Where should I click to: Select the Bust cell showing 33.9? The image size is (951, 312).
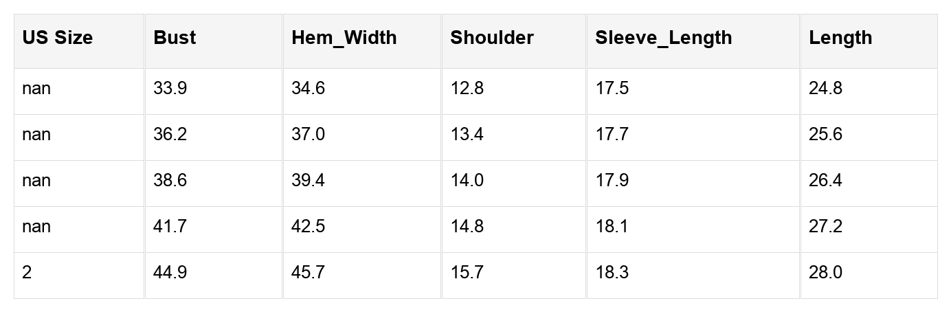tap(170, 89)
